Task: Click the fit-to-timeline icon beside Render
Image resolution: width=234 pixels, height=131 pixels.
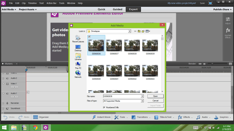Action: tap(200, 64)
